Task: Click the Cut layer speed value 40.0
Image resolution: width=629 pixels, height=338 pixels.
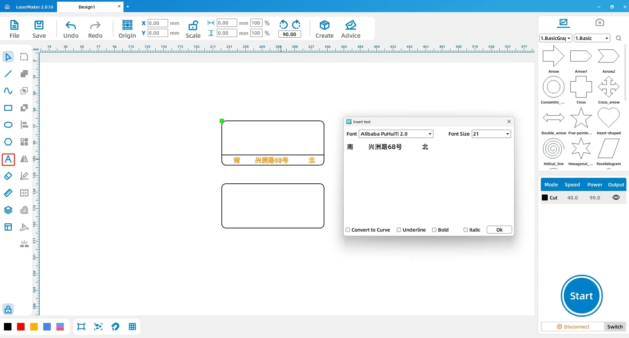Action: click(572, 198)
